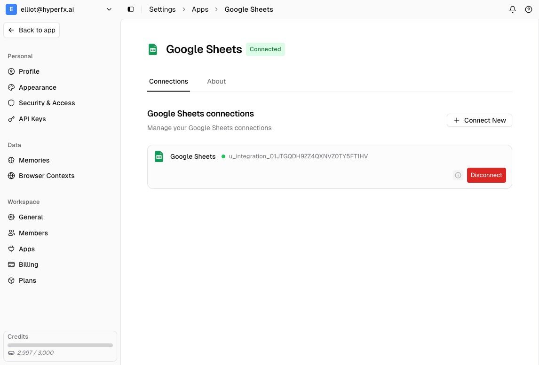
Task: Open Browser Contexts globe item
Action: point(47,176)
